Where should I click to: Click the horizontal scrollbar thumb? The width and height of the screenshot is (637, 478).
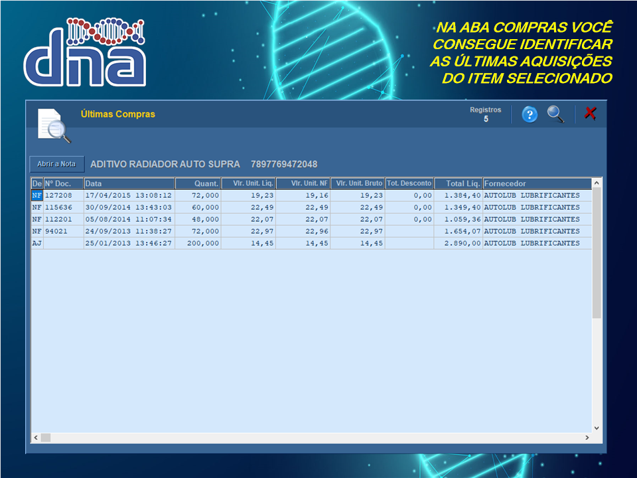(x=46, y=438)
